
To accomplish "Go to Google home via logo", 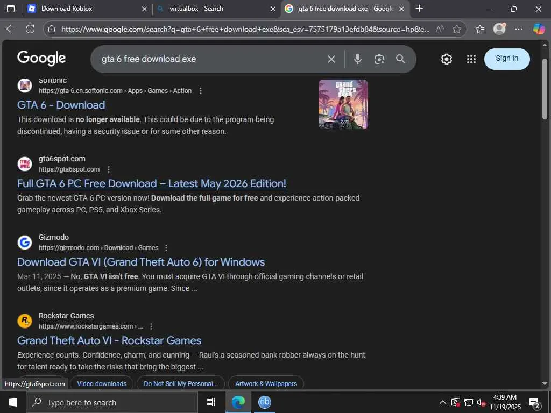I will click(x=41, y=58).
